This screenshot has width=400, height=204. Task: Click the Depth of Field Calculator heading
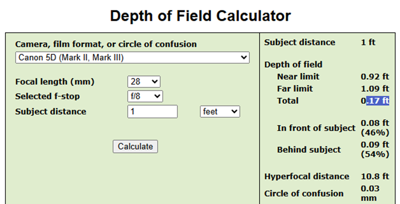click(x=200, y=16)
